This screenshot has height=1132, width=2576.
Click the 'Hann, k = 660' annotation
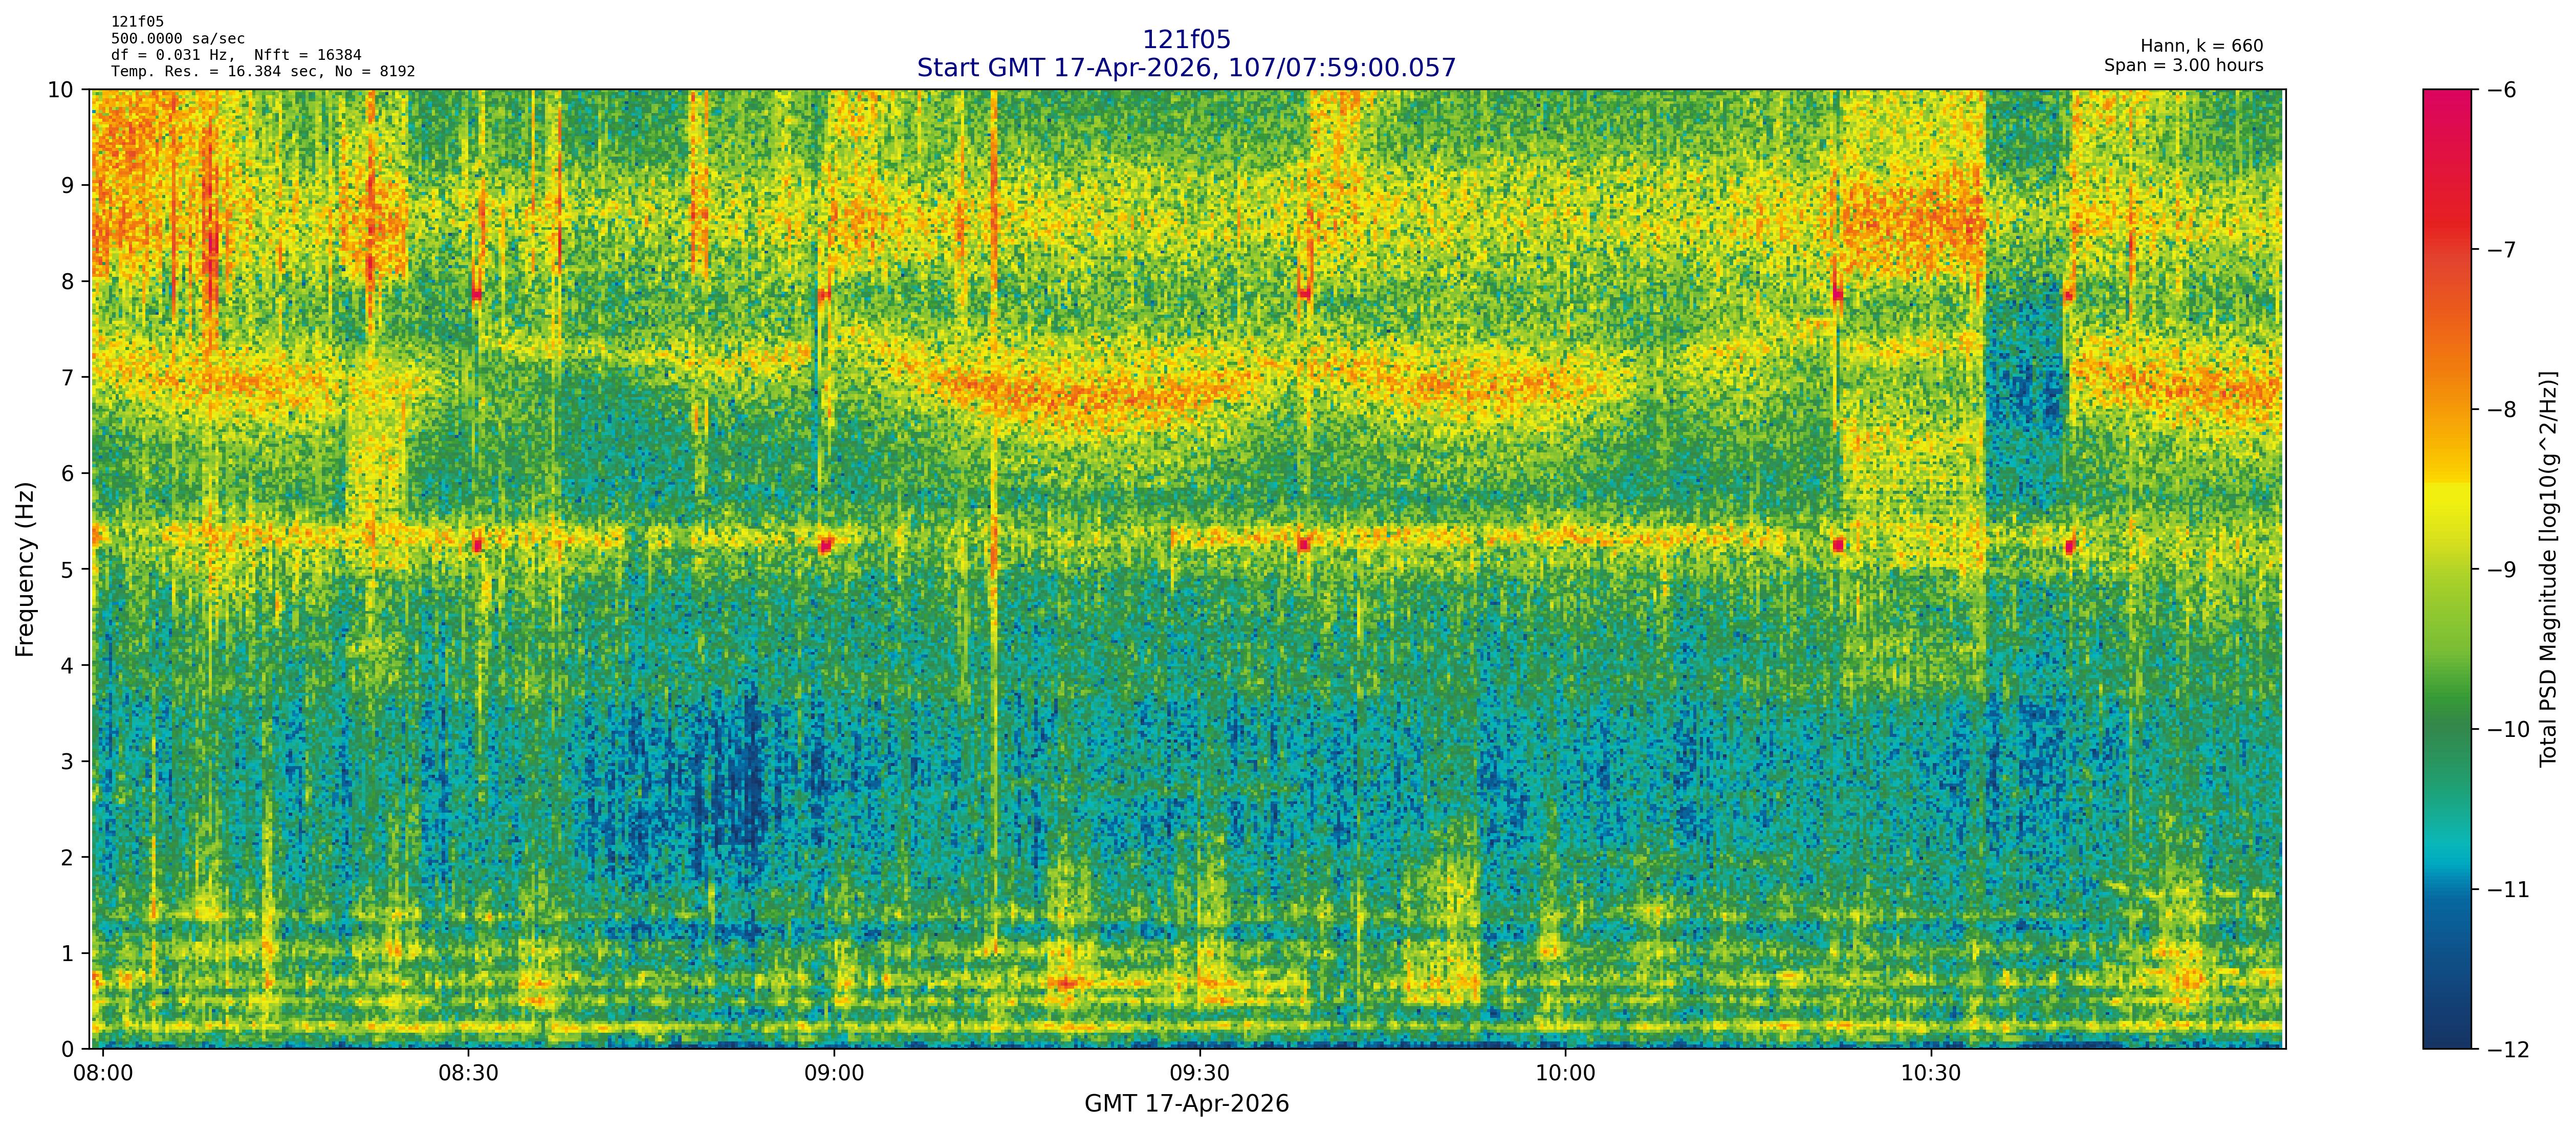[2201, 46]
